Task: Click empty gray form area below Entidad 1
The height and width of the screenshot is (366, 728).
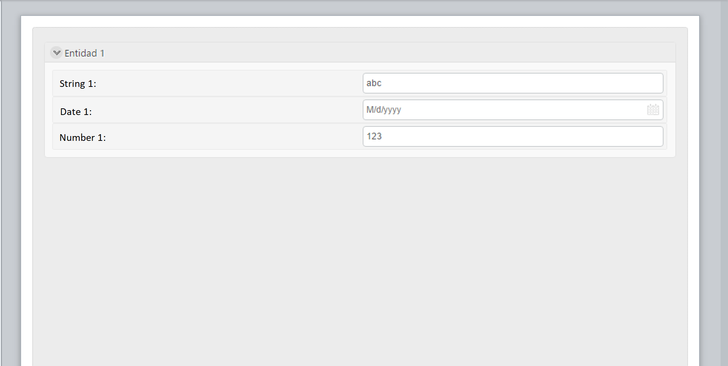Action: click(x=360, y=259)
